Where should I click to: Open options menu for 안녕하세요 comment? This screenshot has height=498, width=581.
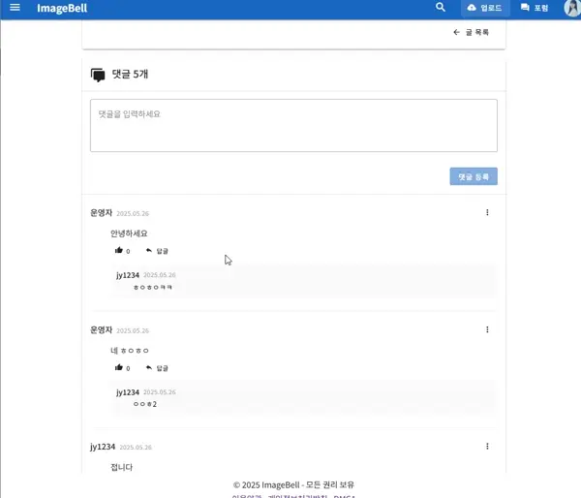tap(487, 212)
